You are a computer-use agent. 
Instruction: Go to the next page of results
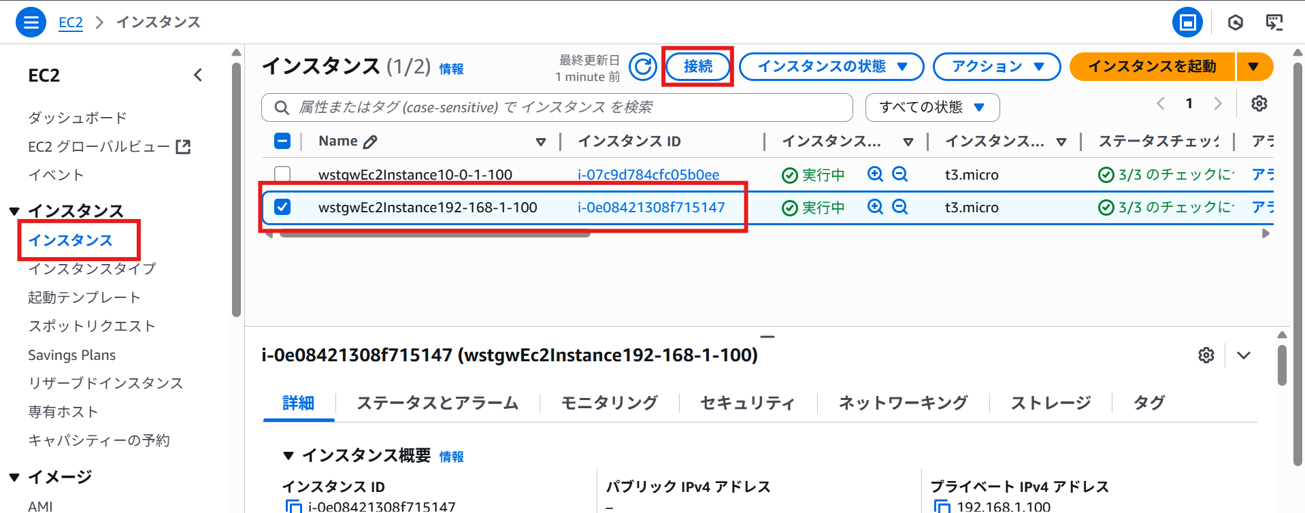(x=1218, y=103)
